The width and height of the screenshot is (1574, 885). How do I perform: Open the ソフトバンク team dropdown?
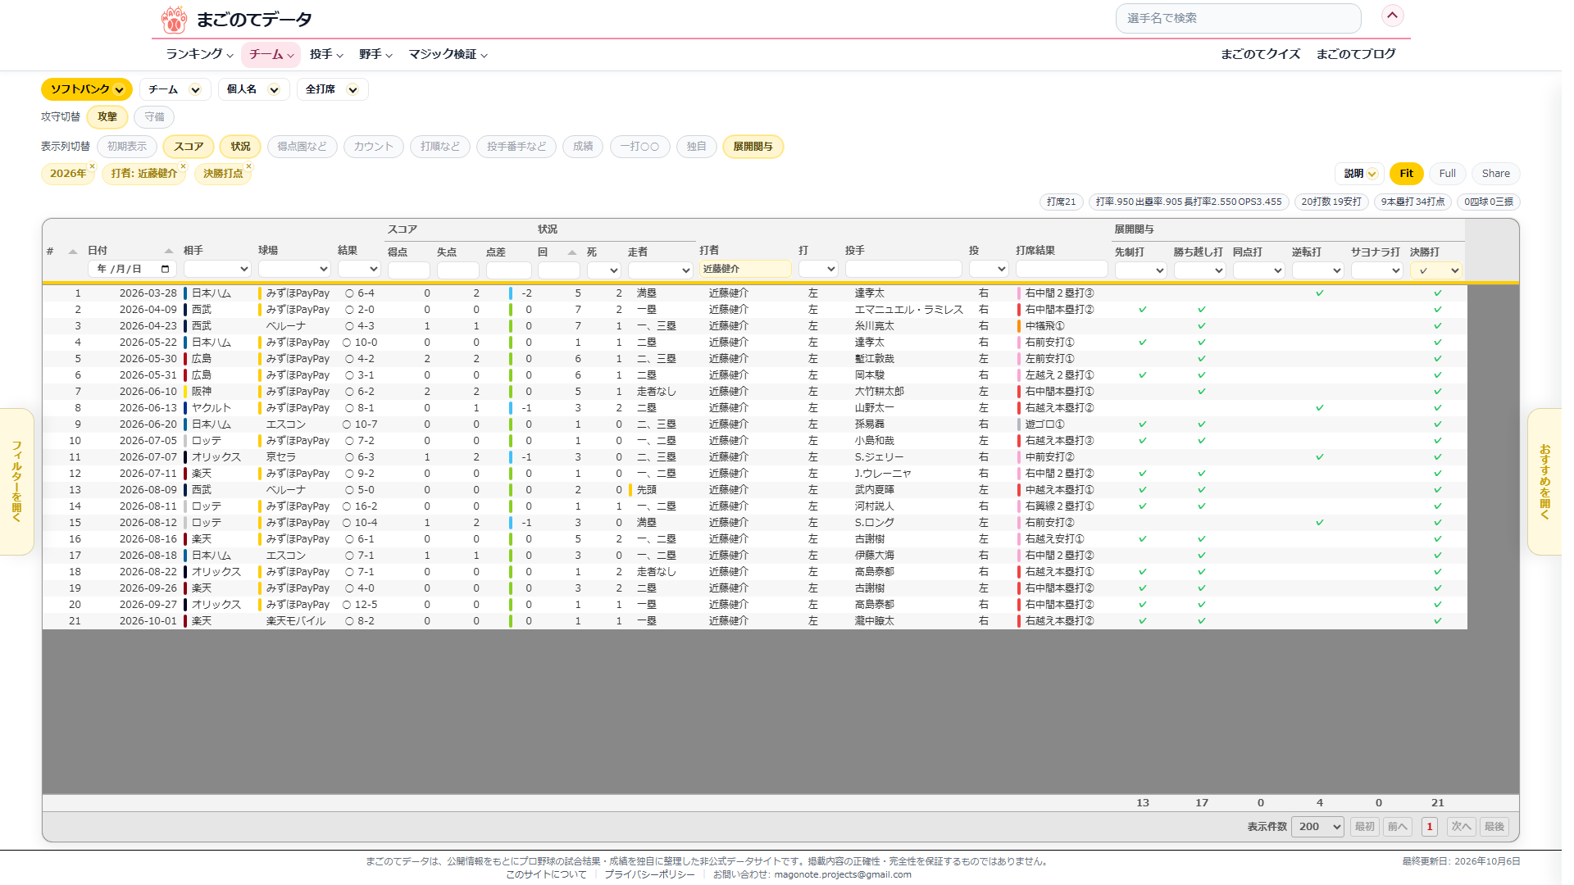pyautogui.click(x=87, y=89)
